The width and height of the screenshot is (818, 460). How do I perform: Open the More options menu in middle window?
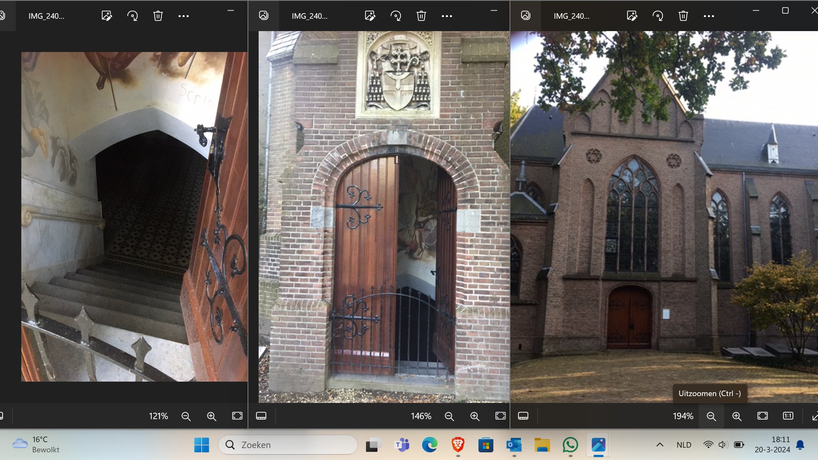pos(447,16)
